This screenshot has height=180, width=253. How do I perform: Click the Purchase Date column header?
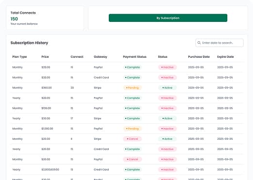click(x=199, y=57)
